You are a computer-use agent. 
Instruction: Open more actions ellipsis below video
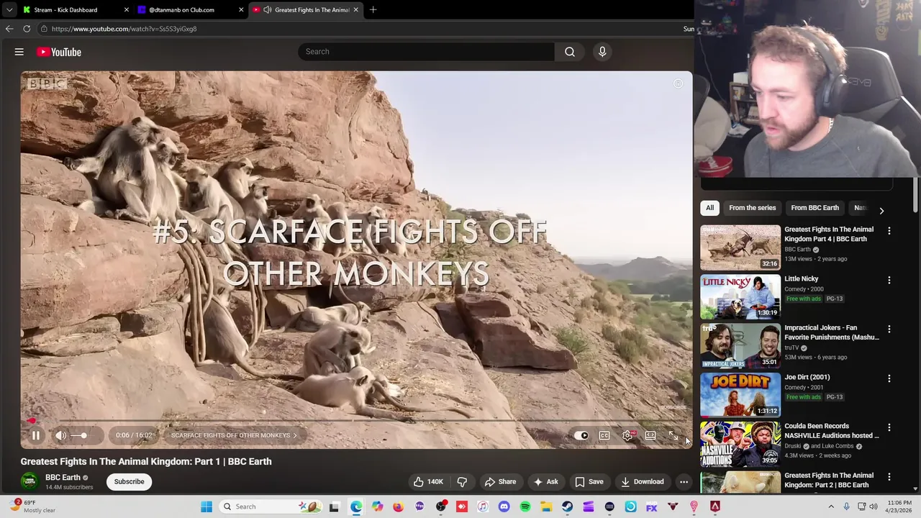(x=684, y=481)
